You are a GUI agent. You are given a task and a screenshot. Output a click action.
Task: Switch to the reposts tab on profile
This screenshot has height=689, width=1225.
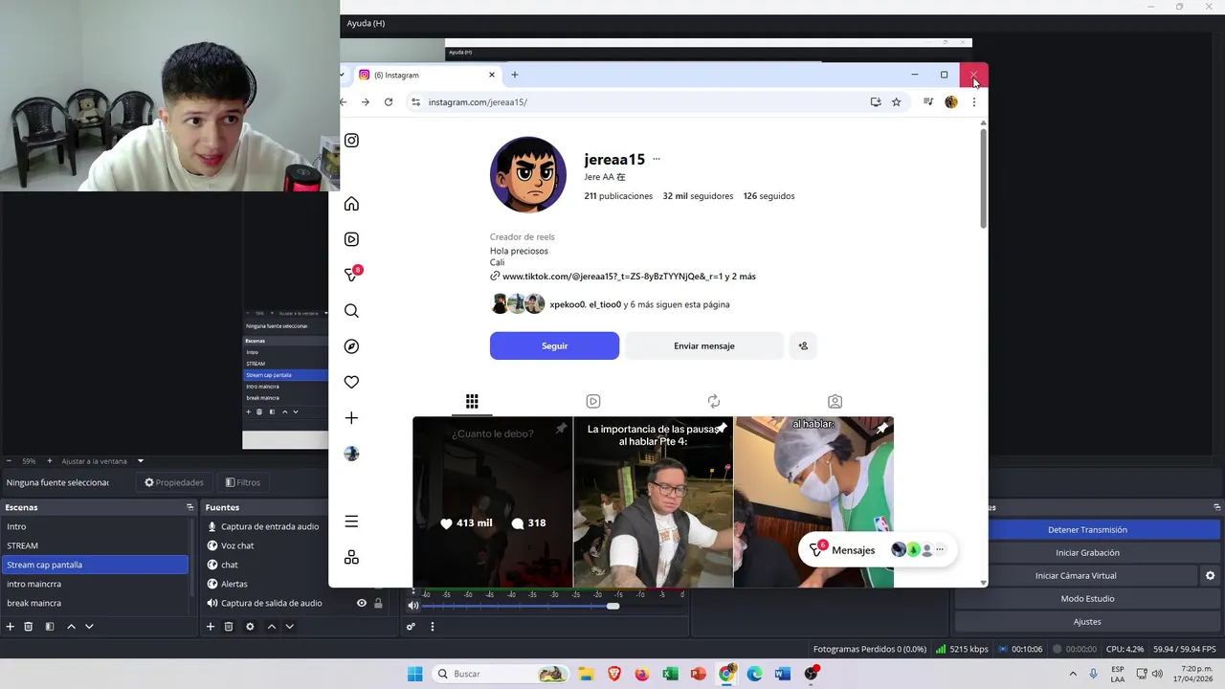pyautogui.click(x=714, y=402)
